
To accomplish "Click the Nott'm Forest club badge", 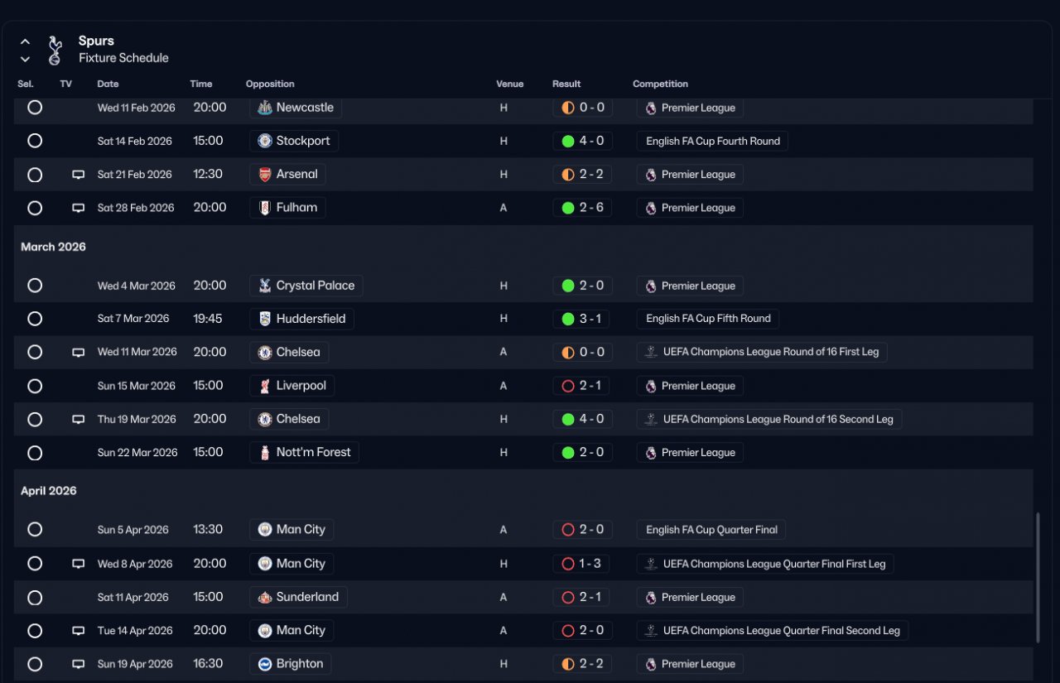I will coord(265,452).
